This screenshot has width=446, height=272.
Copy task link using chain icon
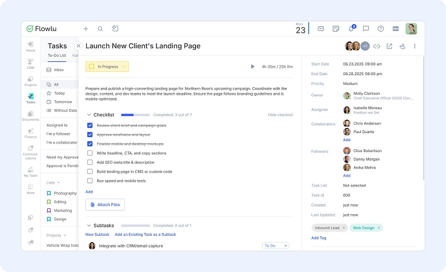(376, 46)
